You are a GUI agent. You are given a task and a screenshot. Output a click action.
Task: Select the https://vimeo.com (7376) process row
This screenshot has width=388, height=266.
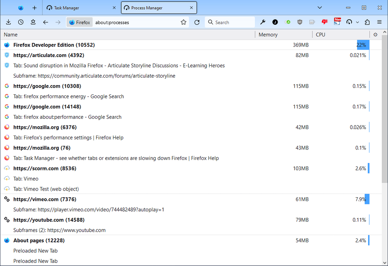pyautogui.click(x=45, y=199)
